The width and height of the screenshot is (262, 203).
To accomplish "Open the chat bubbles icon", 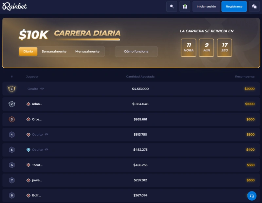I will [x=254, y=7].
